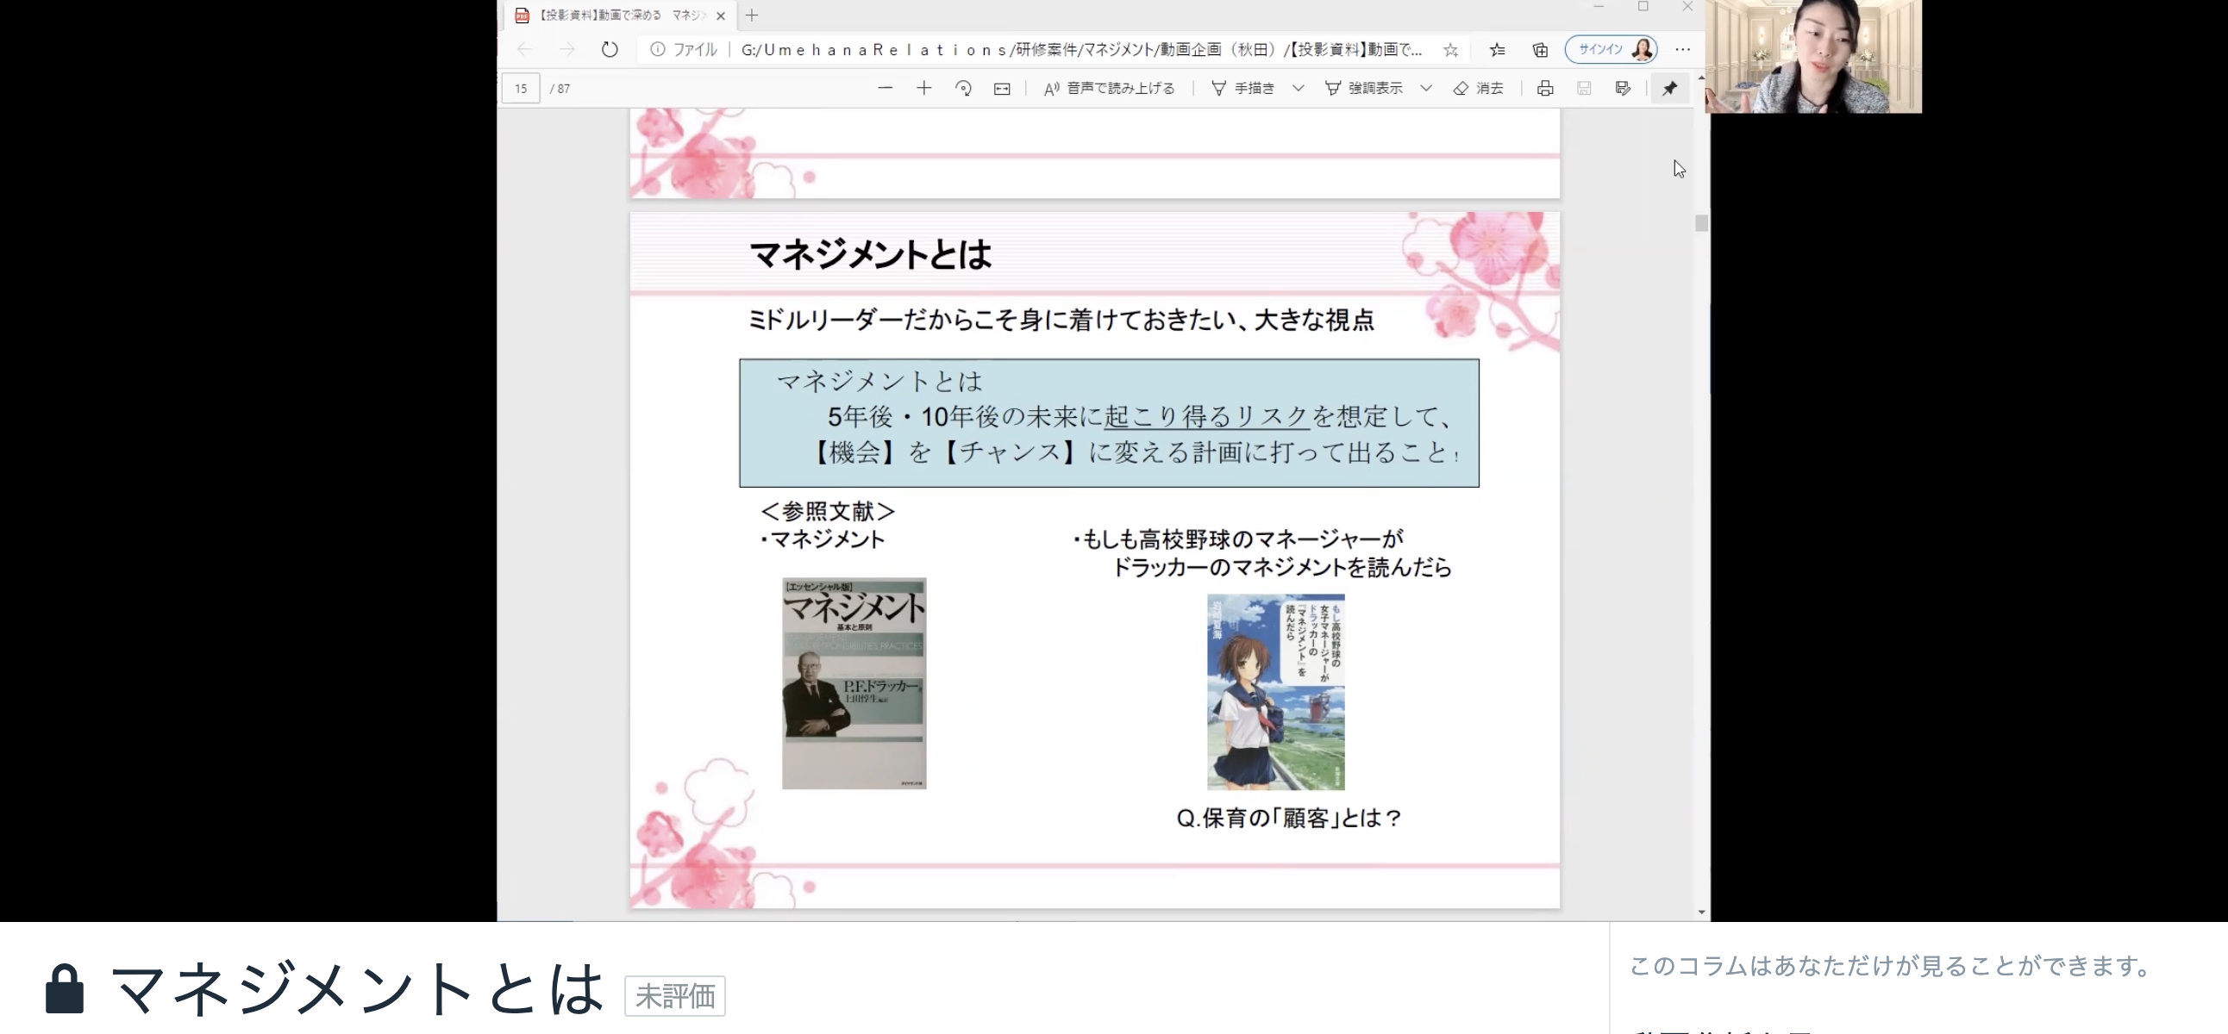Click the scrollbar down arrow

click(1701, 913)
